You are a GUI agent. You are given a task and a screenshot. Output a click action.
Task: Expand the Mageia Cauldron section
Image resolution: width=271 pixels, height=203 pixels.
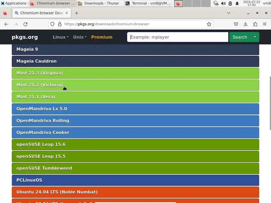pos(135,61)
